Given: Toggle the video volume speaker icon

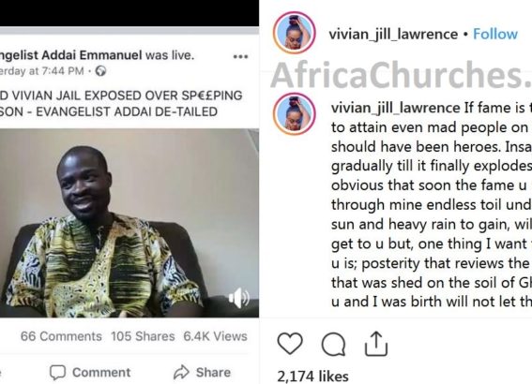Looking at the screenshot, I should [239, 298].
